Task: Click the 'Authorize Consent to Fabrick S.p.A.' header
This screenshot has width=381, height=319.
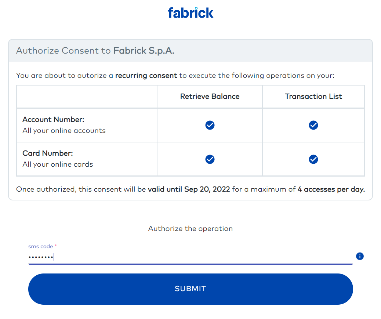Action: point(95,51)
